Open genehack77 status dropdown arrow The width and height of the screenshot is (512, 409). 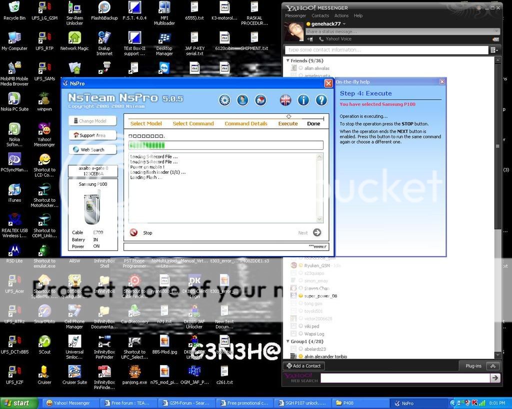(x=344, y=24)
